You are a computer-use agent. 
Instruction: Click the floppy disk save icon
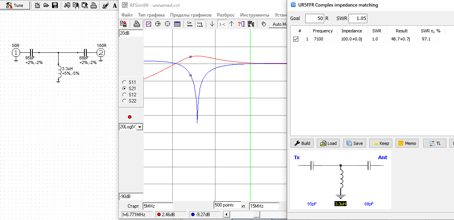coord(55,5)
